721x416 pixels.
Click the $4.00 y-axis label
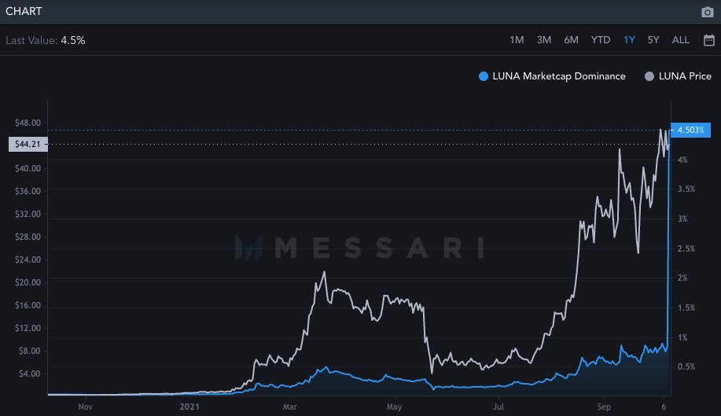(x=29, y=374)
